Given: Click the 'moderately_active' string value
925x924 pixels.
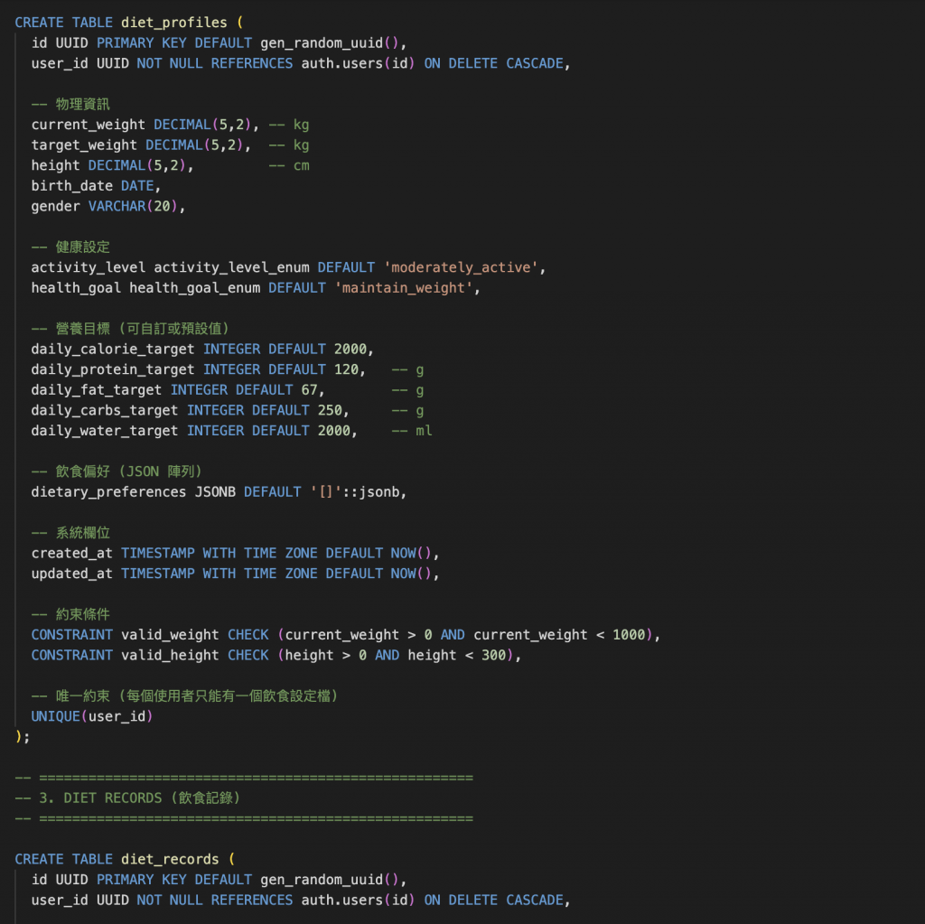Looking at the screenshot, I should click(x=461, y=267).
